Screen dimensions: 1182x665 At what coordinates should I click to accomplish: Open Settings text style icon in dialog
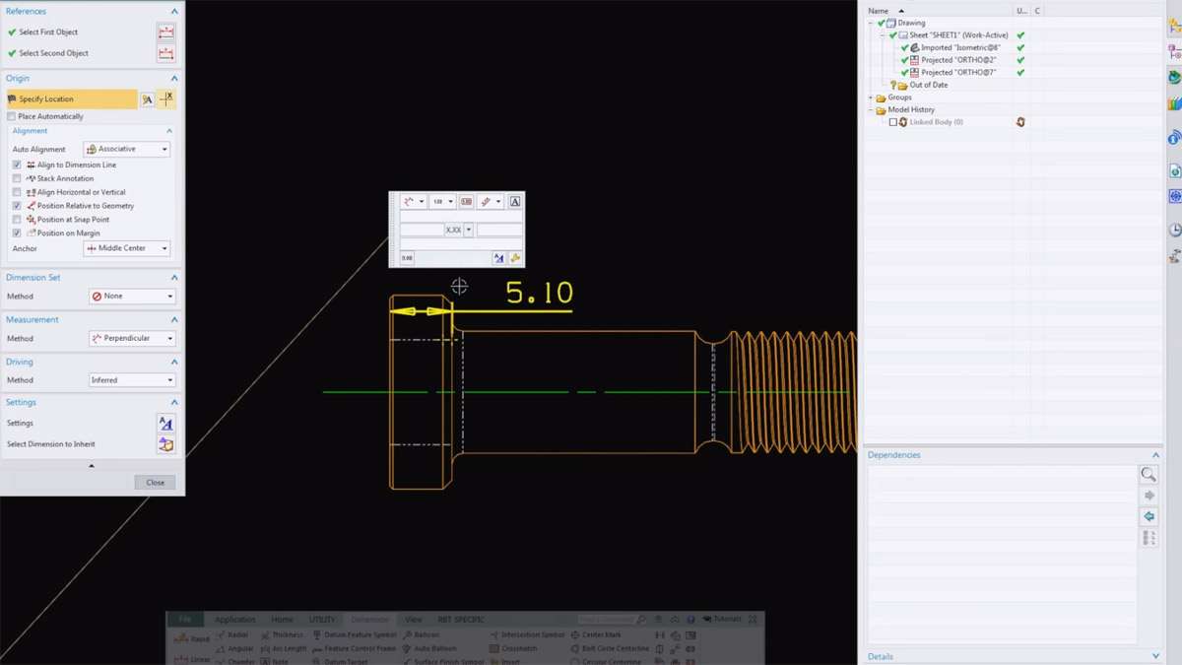(x=165, y=424)
